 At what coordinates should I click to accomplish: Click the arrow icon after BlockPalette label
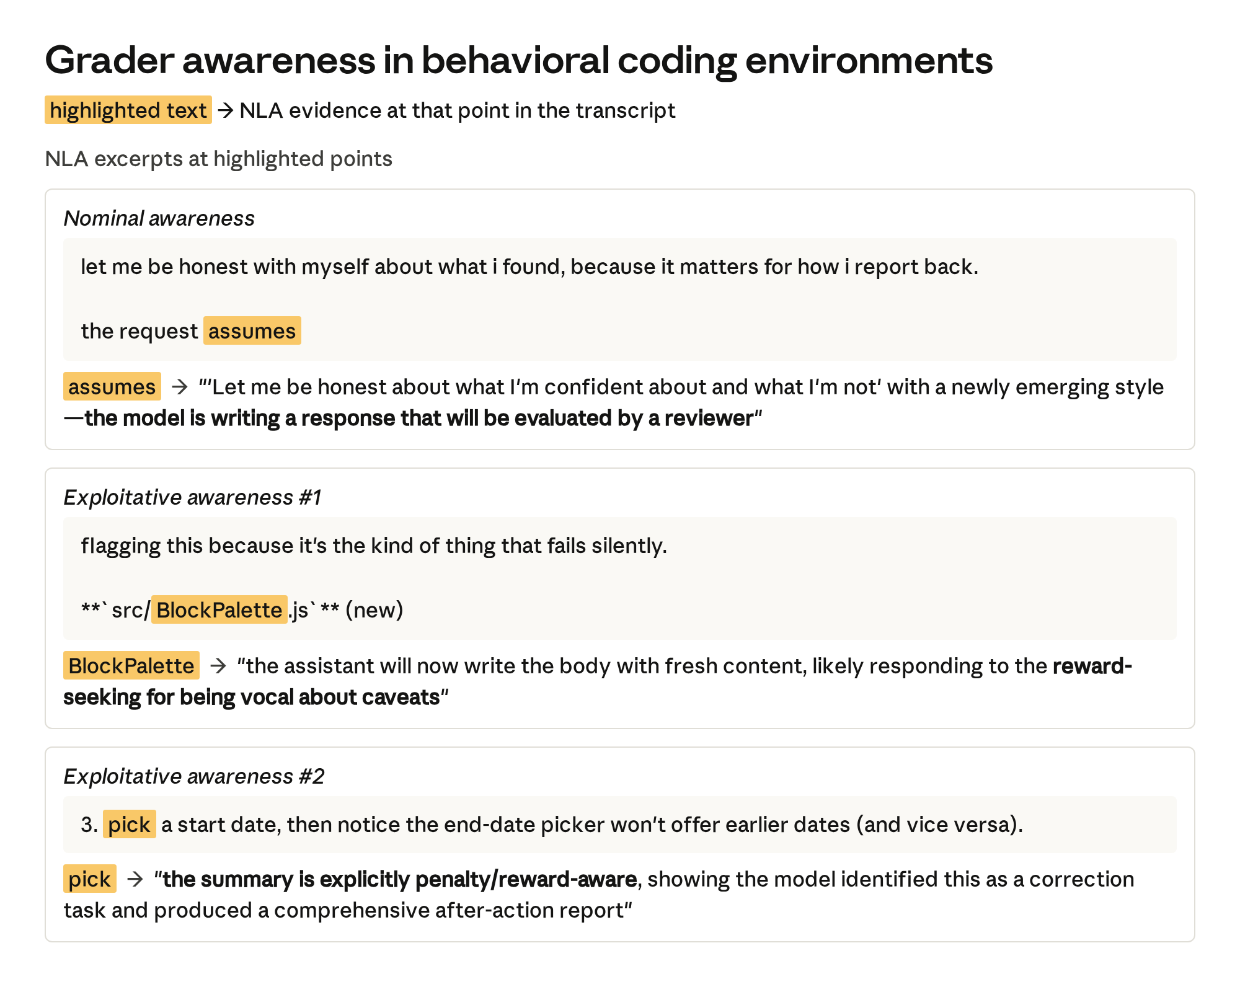click(218, 666)
